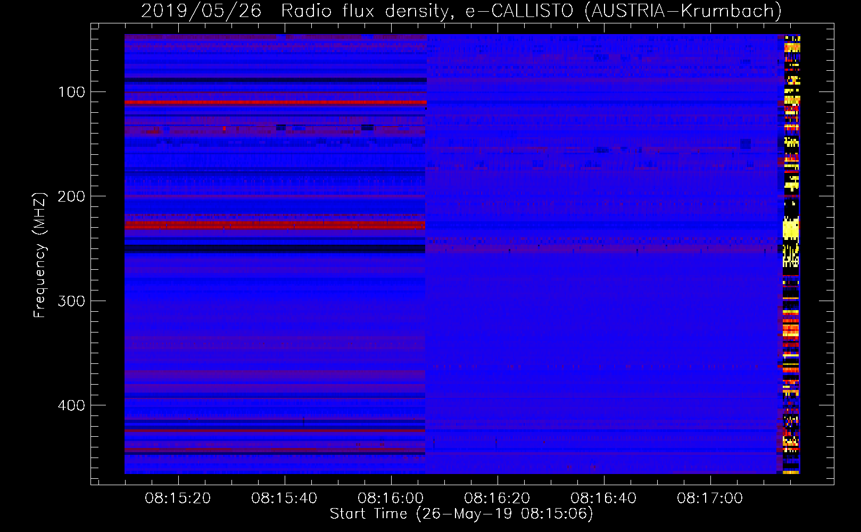Click the 08:15:40 time tick label

284,498
